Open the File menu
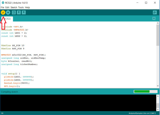Viewport: 160px width, 115px height. point(3,7)
